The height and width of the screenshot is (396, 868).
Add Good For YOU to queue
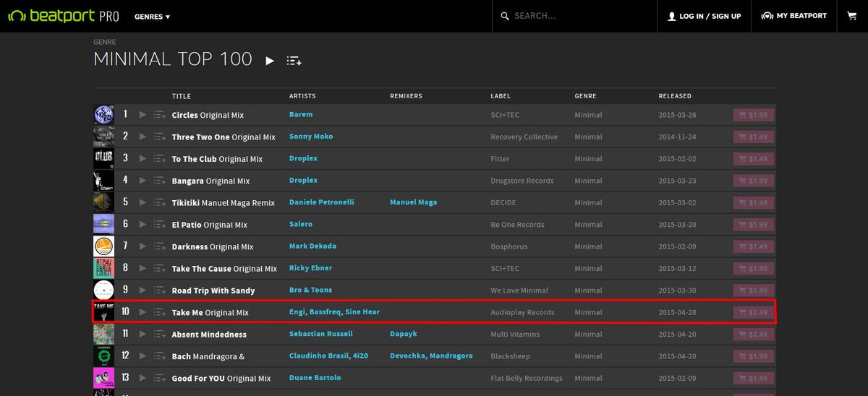click(160, 378)
